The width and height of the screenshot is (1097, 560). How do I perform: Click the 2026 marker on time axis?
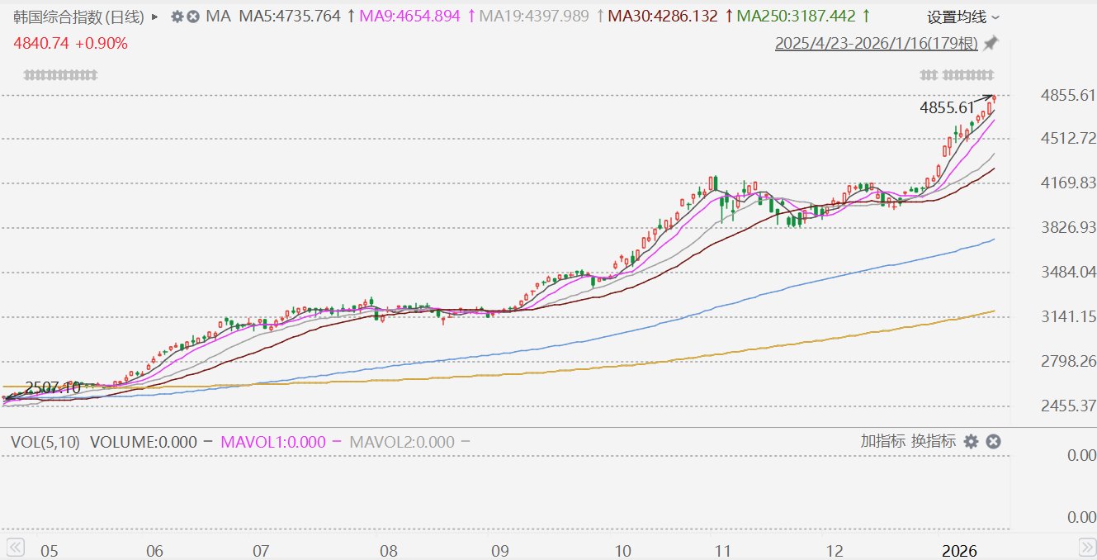coord(960,551)
